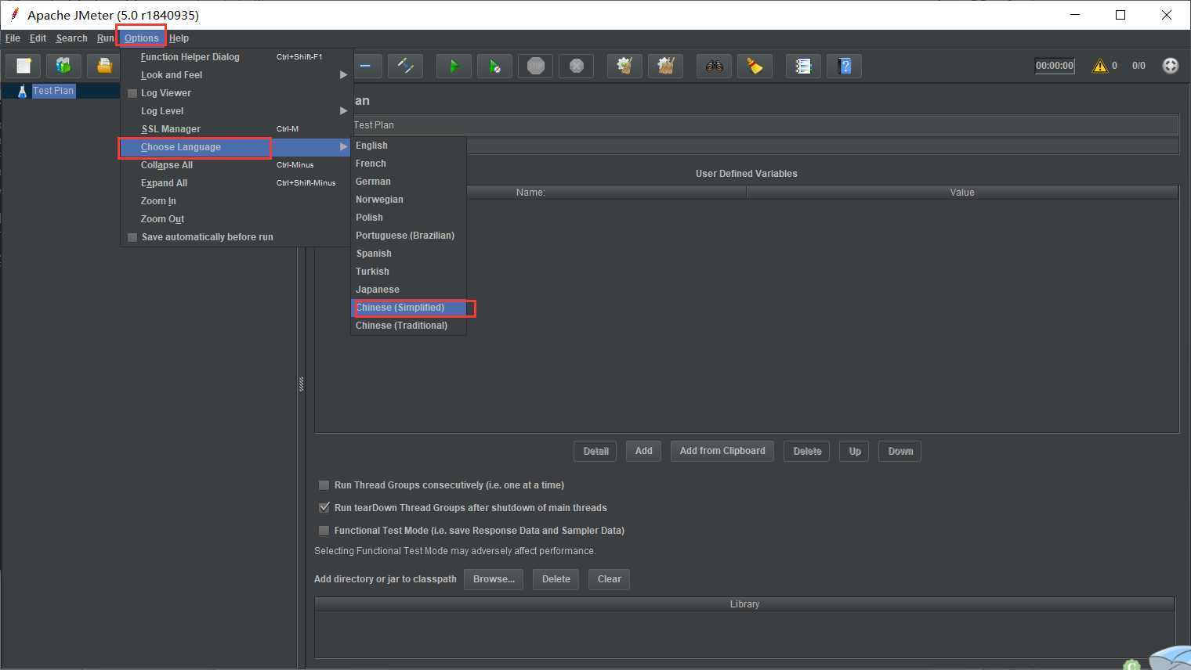Click Add from Clipboard button
1191x670 pixels.
(x=722, y=451)
